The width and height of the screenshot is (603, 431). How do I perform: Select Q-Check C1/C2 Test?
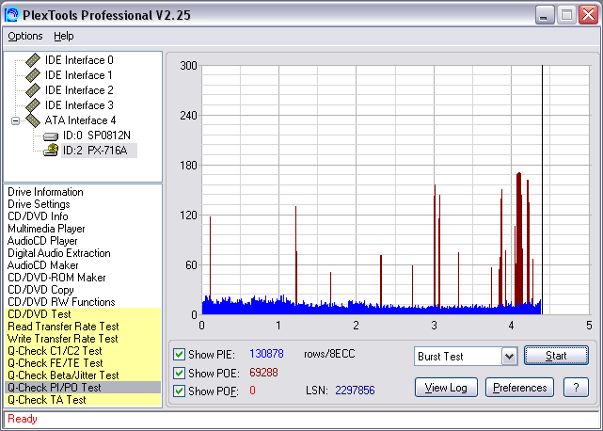pyautogui.click(x=83, y=351)
